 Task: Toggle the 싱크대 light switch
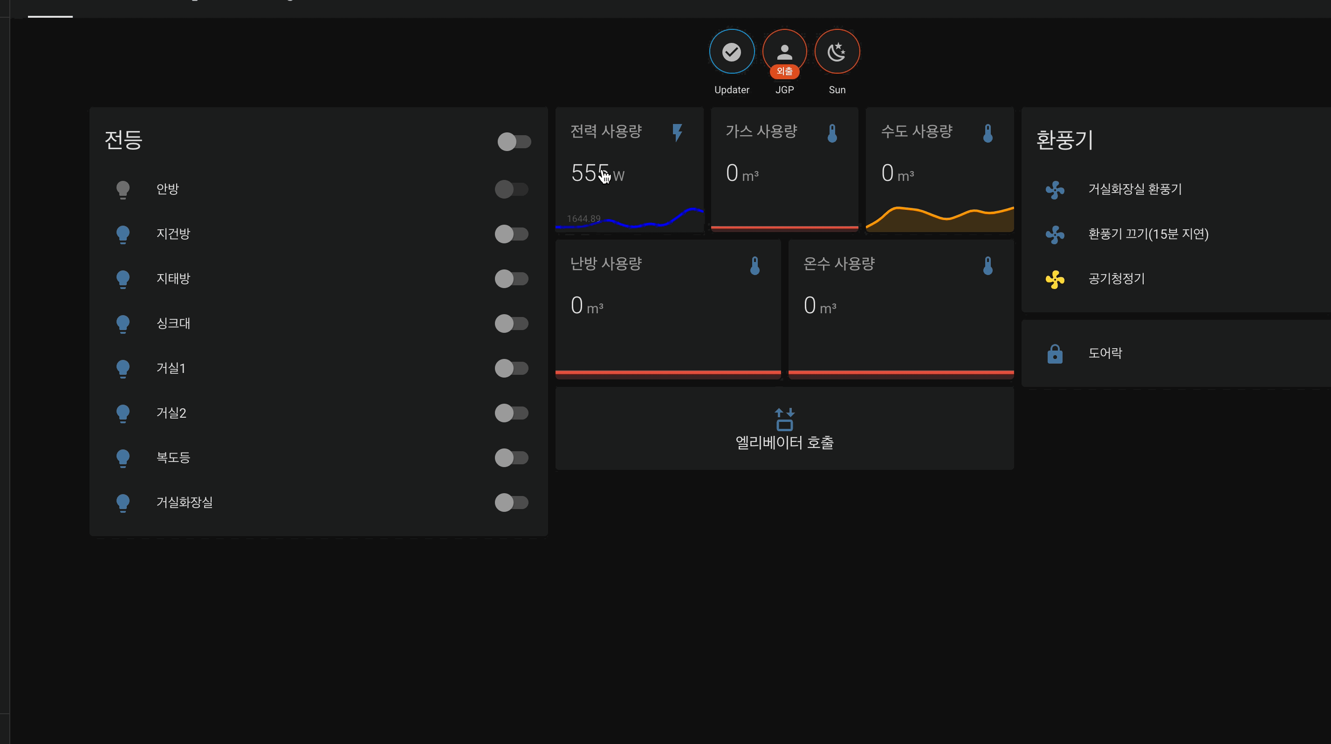511,324
